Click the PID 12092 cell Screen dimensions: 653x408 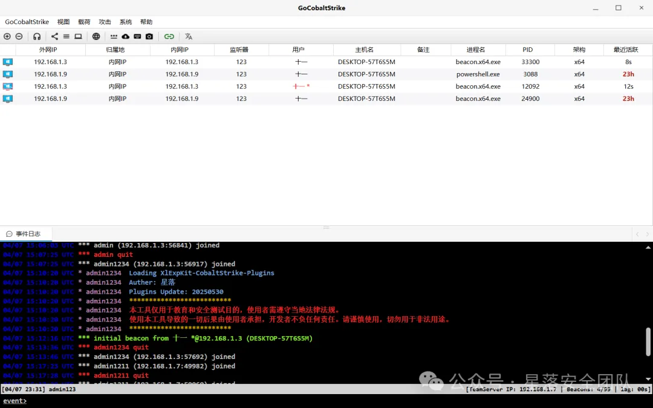(530, 86)
